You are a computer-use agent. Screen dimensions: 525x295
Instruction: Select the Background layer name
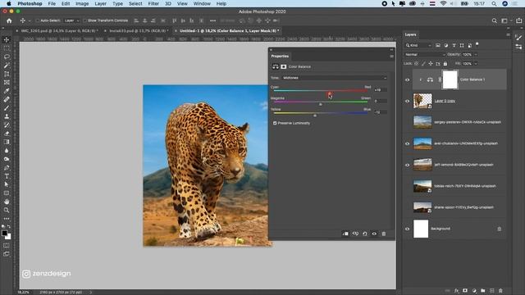441,229
